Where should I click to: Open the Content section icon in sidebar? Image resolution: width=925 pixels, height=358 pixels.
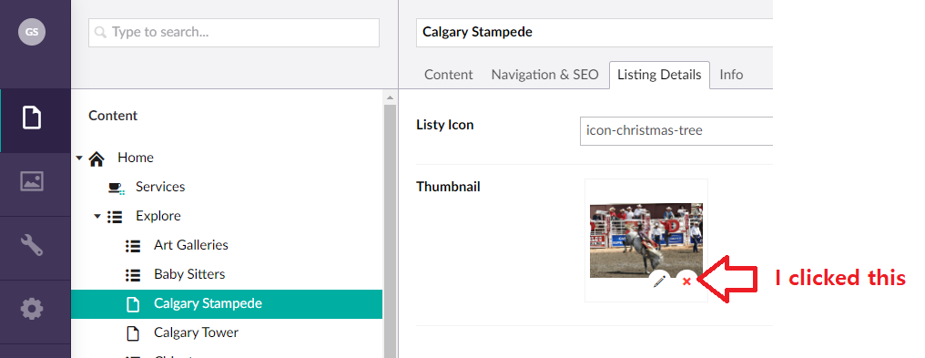pos(32,117)
